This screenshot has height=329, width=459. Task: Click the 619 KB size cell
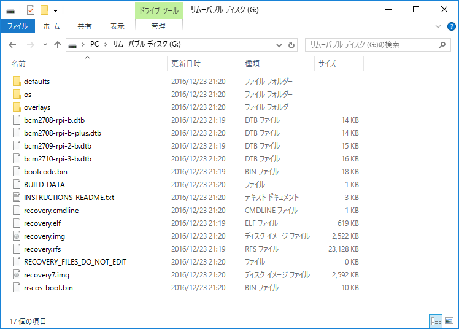point(348,223)
